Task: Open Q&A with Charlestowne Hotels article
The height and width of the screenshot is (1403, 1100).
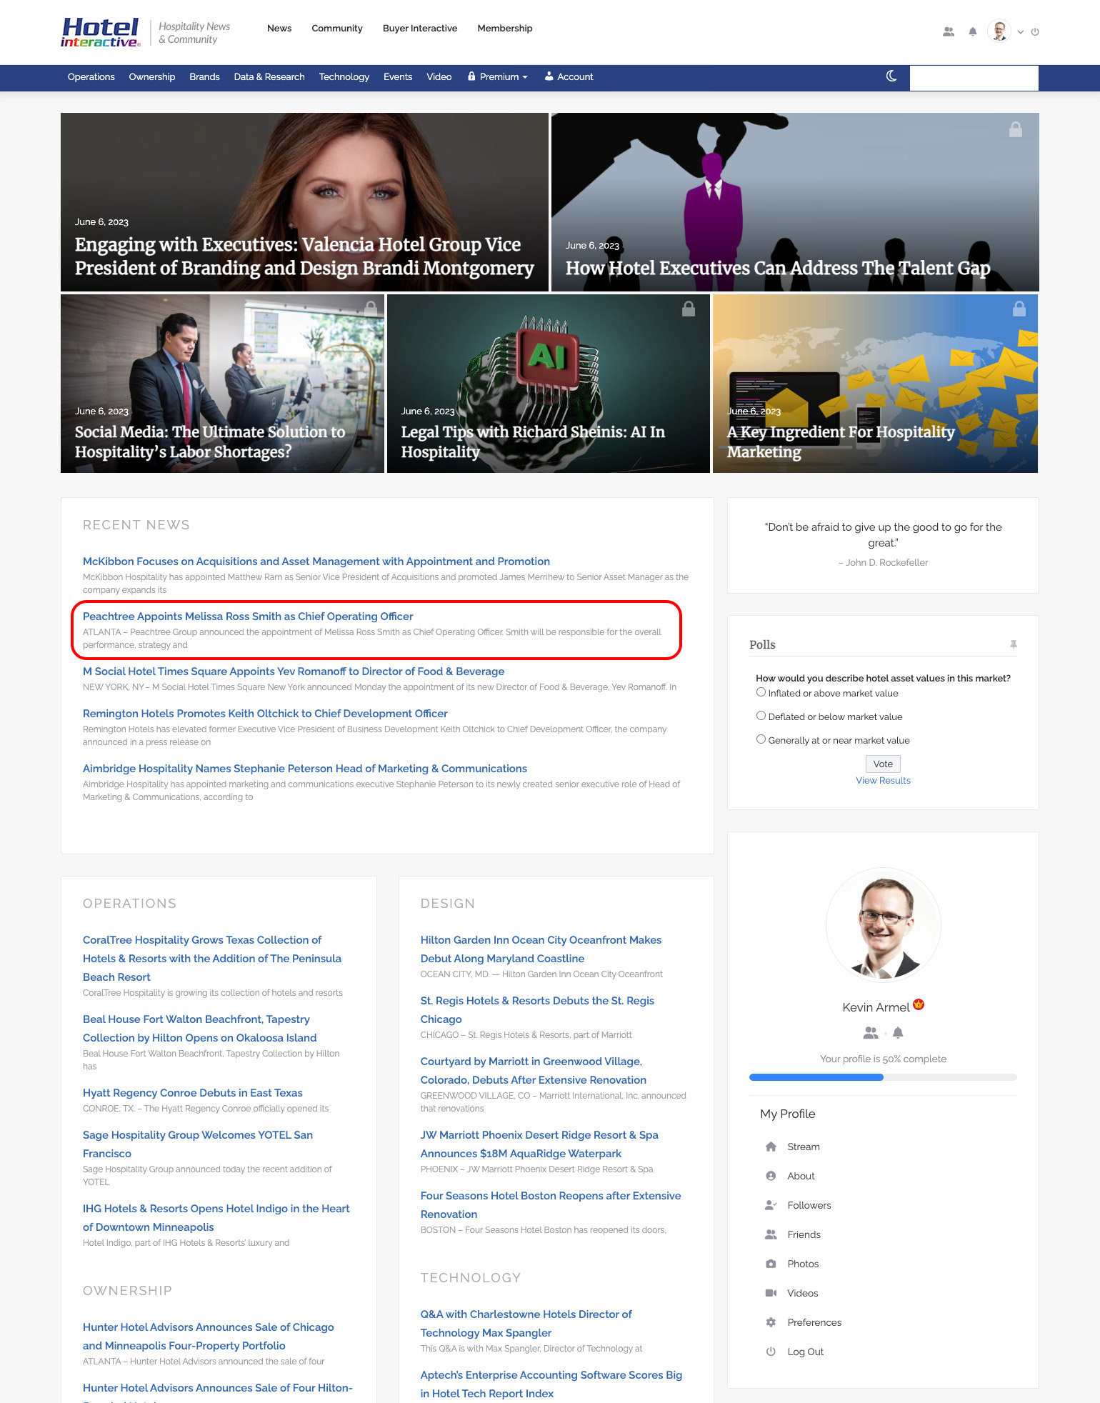Action: click(x=526, y=1323)
